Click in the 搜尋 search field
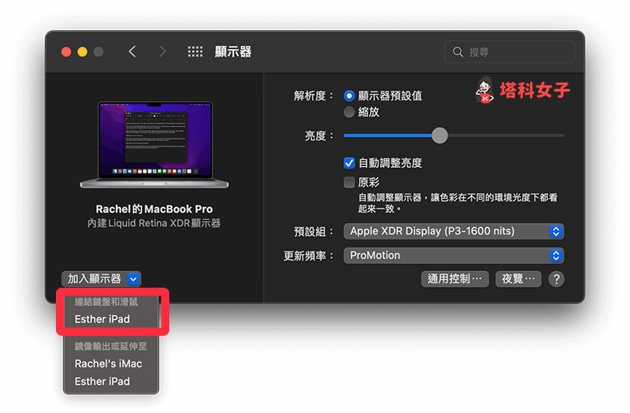This screenshot has height=413, width=630. (510, 52)
